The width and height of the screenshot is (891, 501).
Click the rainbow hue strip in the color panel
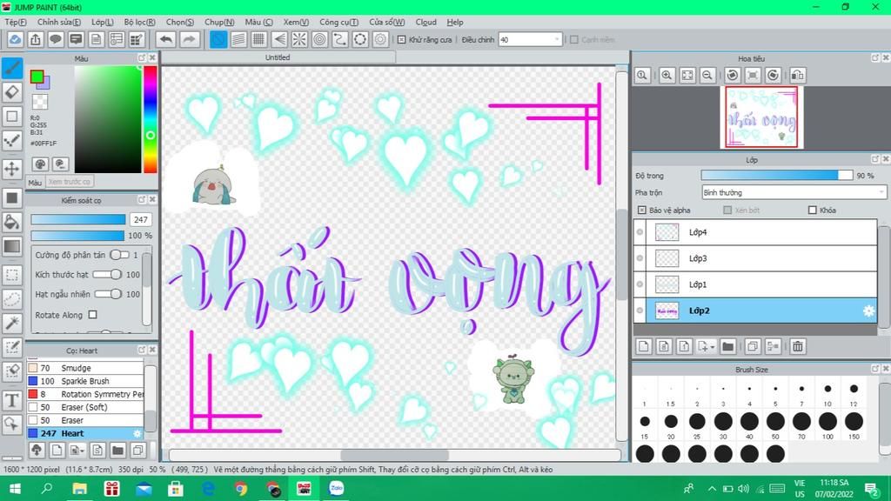click(x=150, y=119)
